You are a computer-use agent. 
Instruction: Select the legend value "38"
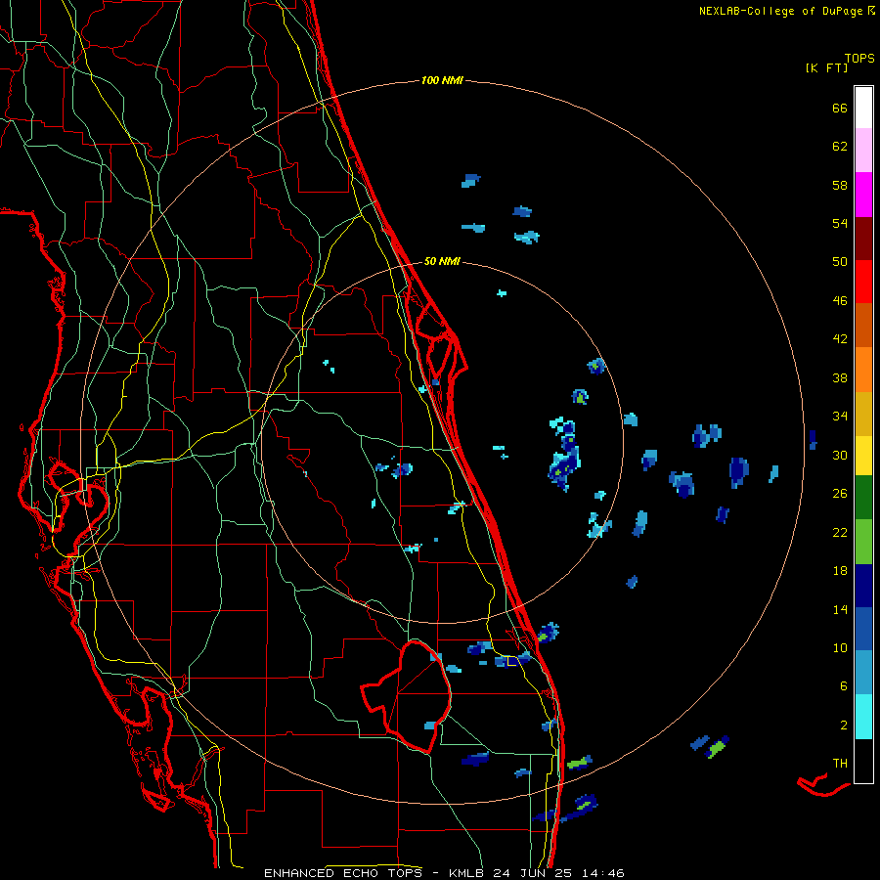coord(840,377)
